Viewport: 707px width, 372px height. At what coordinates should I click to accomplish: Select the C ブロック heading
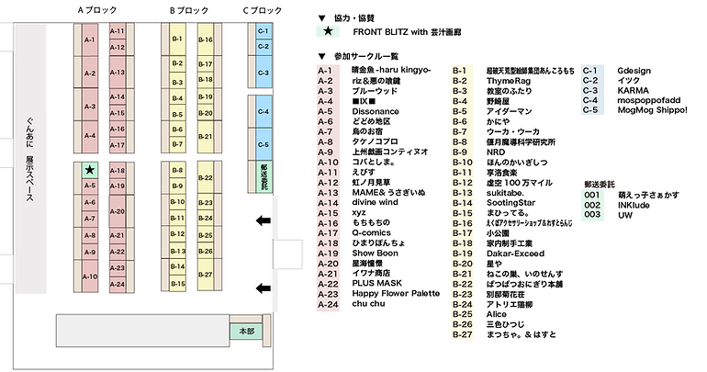point(262,10)
